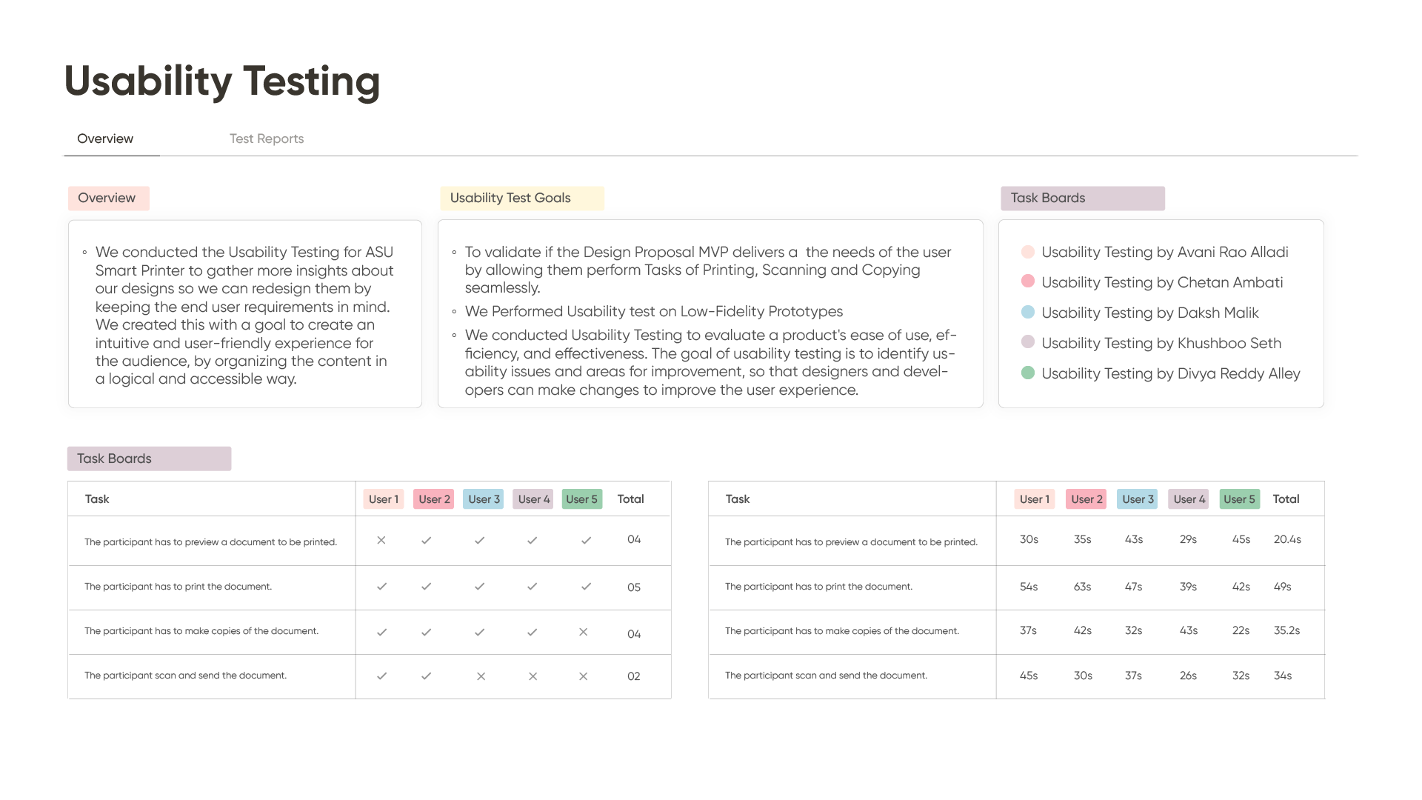1422x800 pixels.
Task: Click User 1 cross mark for preview document task
Action: 381,540
